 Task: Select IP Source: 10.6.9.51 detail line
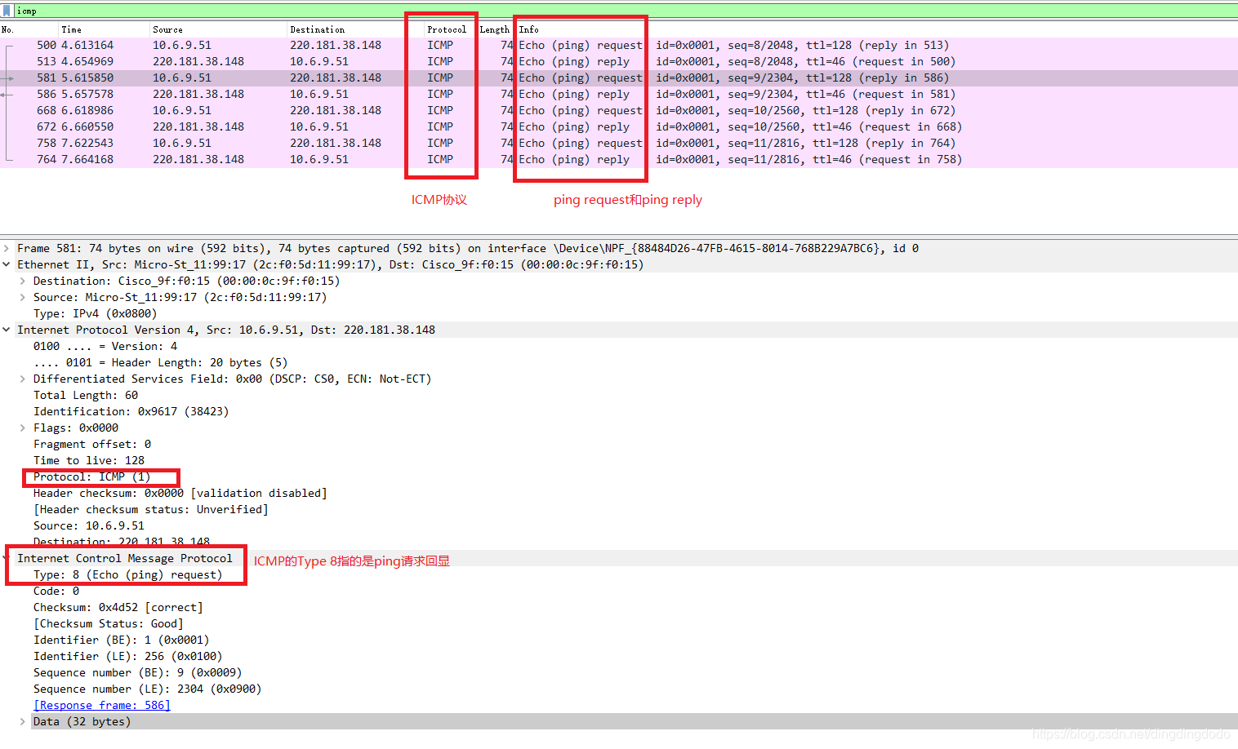[x=89, y=525]
